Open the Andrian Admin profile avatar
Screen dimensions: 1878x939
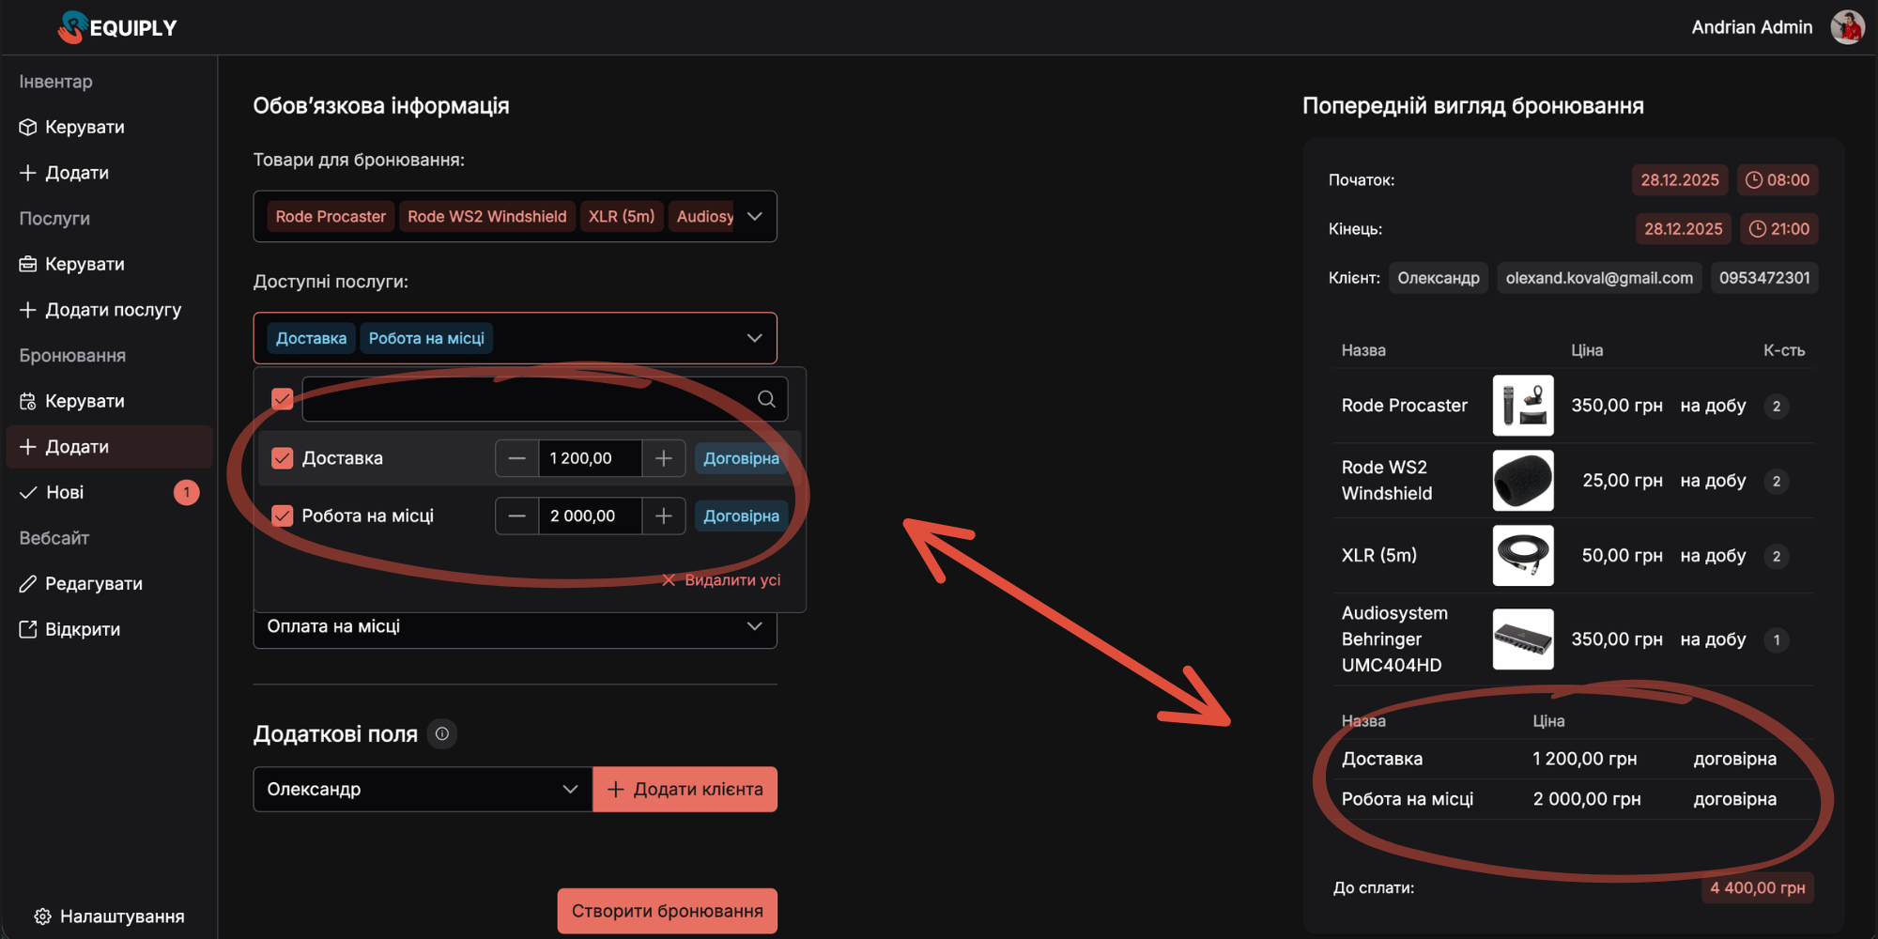1847,27
